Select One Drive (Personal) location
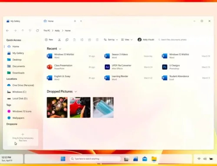The height and width of the screenshot is (166, 217). (20, 85)
